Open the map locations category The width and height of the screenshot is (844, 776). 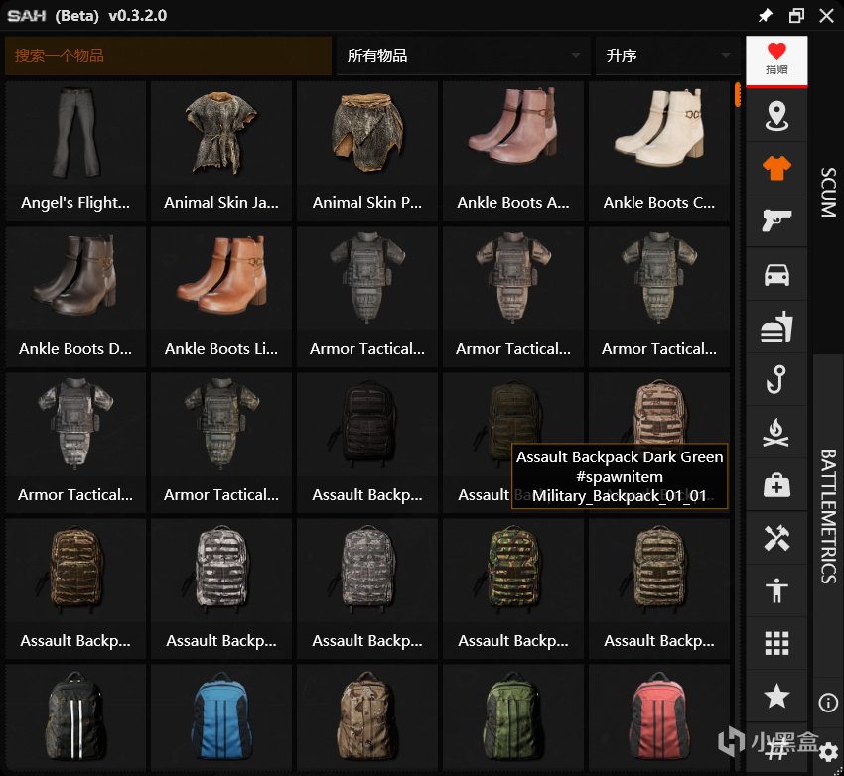[x=776, y=116]
